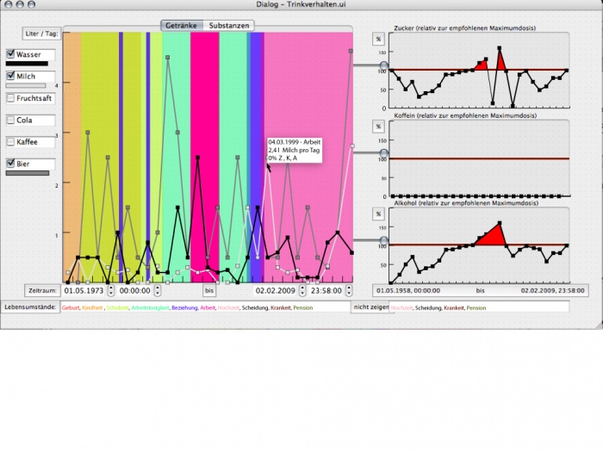Screen dimensions: 603x452
Task: Click the start date stepper after 01.05.1973
Action: [110, 291]
